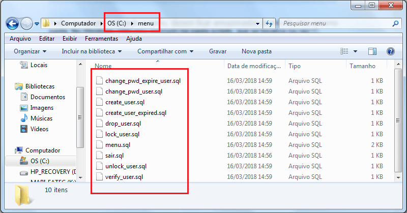Select the menu.sql file icon
This screenshot has width=407, height=213.
point(99,145)
